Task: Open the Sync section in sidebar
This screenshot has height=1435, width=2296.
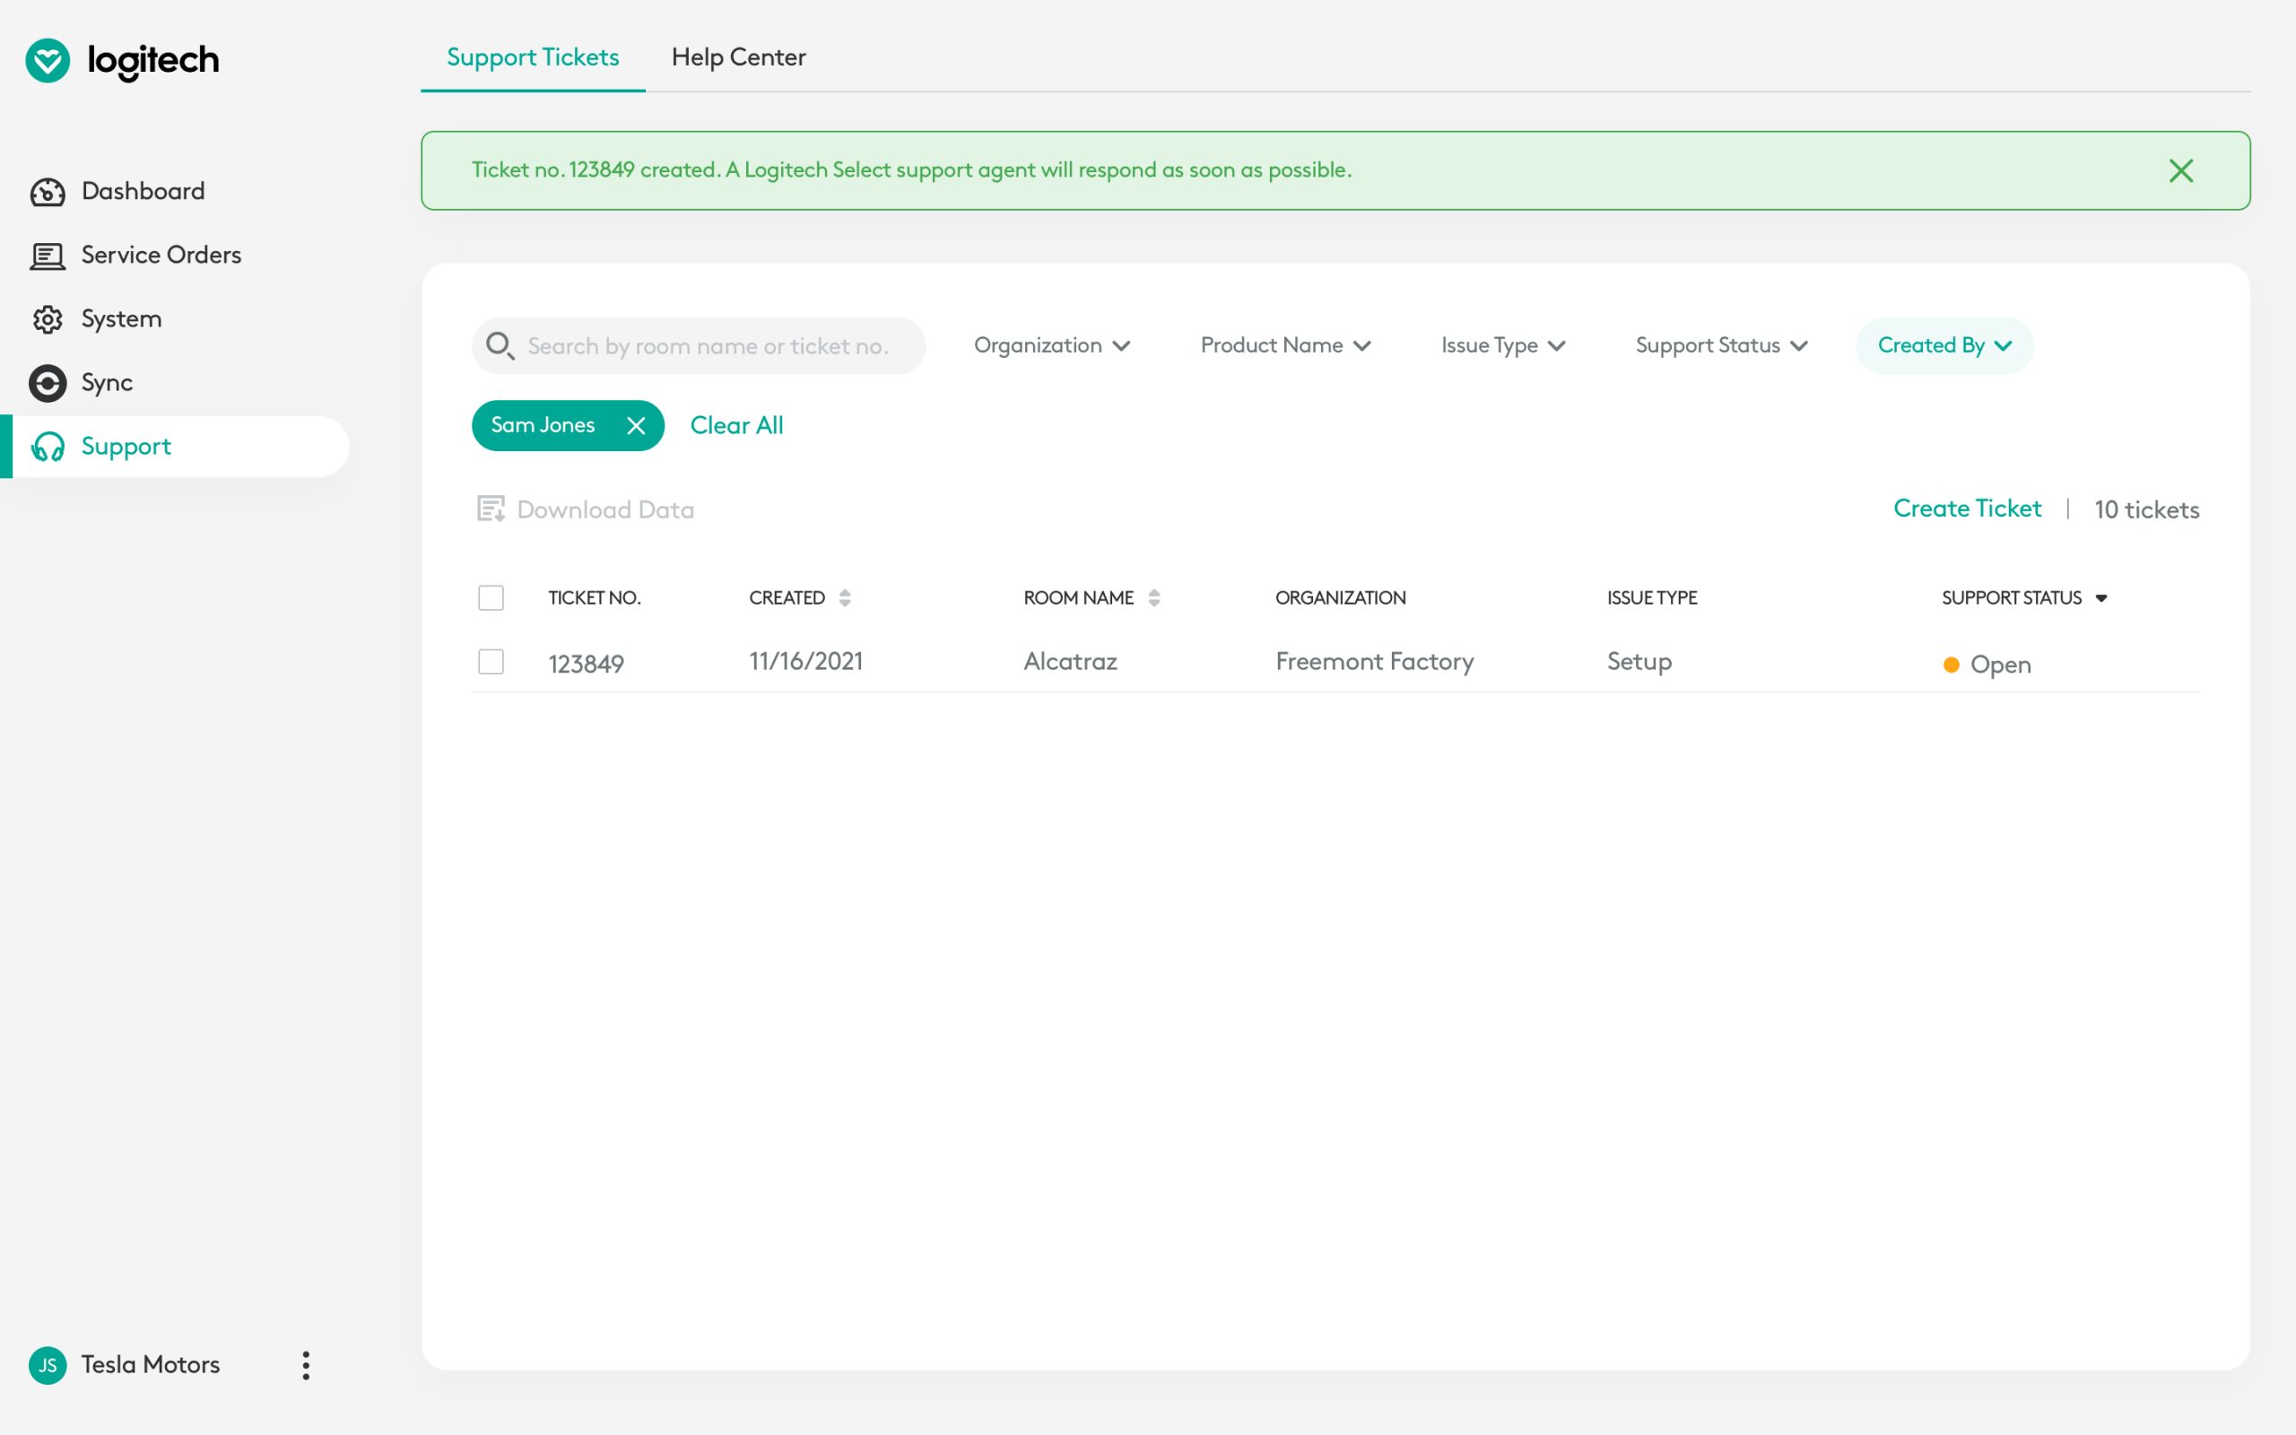Action: click(81, 382)
